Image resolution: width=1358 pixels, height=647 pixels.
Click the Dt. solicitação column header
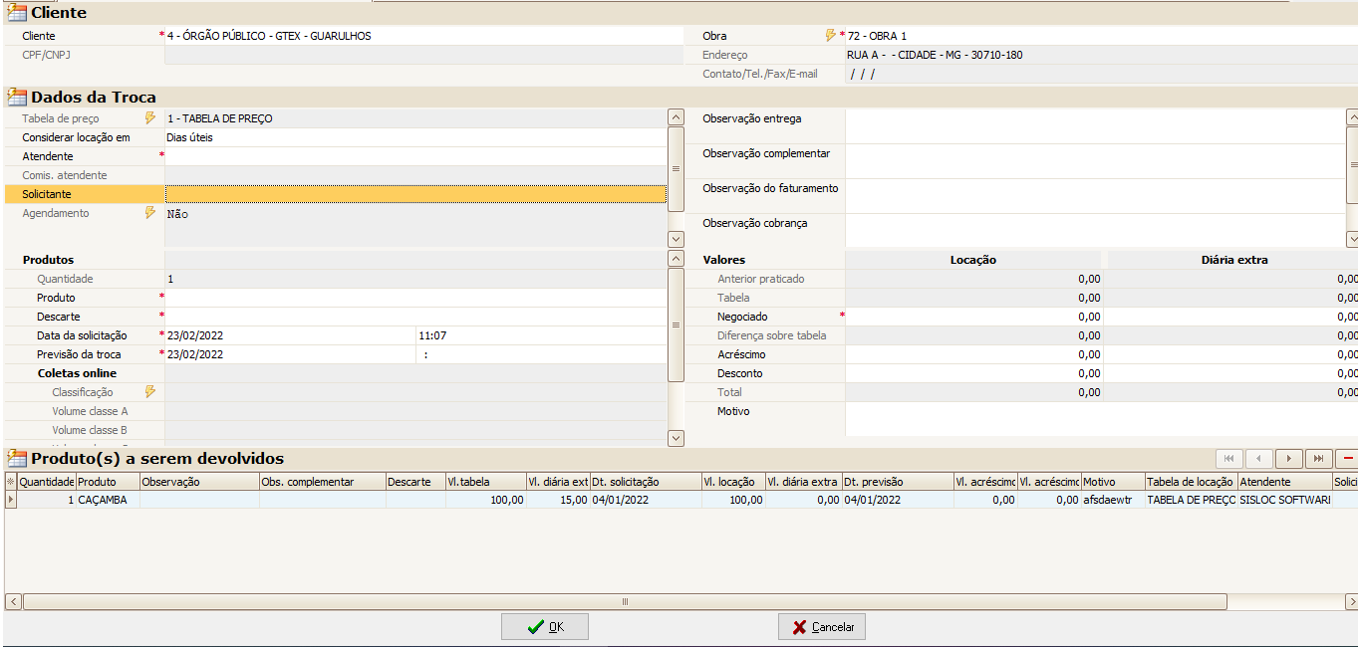[646, 482]
